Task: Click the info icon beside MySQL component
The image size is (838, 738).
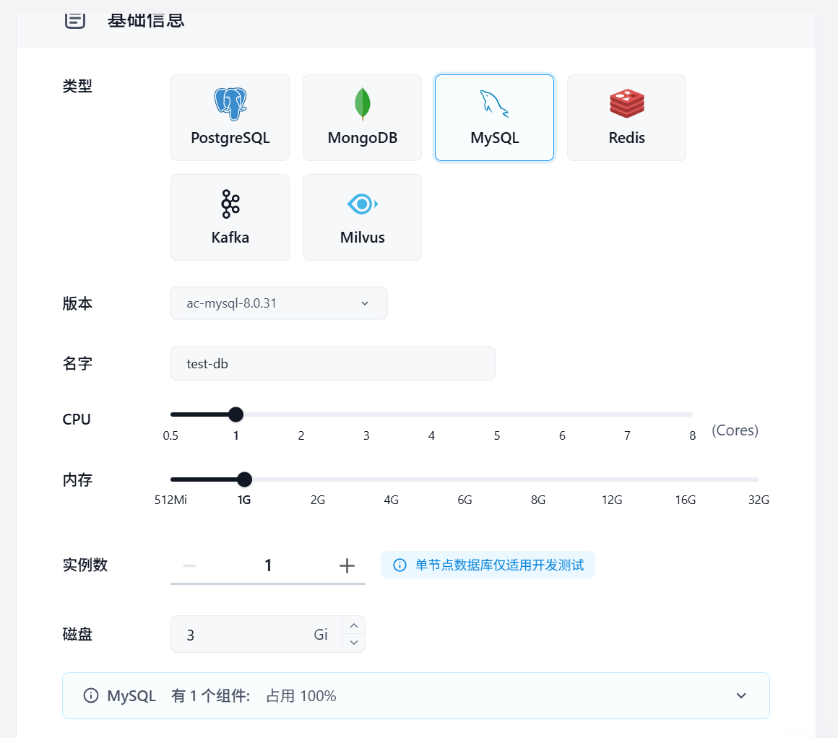Action: point(91,696)
